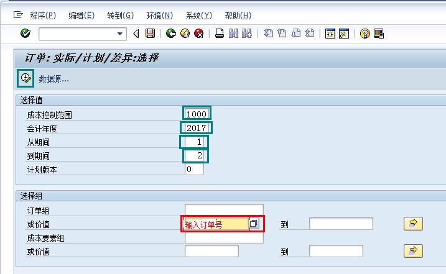Jump to the last page icon
The height and width of the screenshot is (274, 446).
(x=310, y=34)
